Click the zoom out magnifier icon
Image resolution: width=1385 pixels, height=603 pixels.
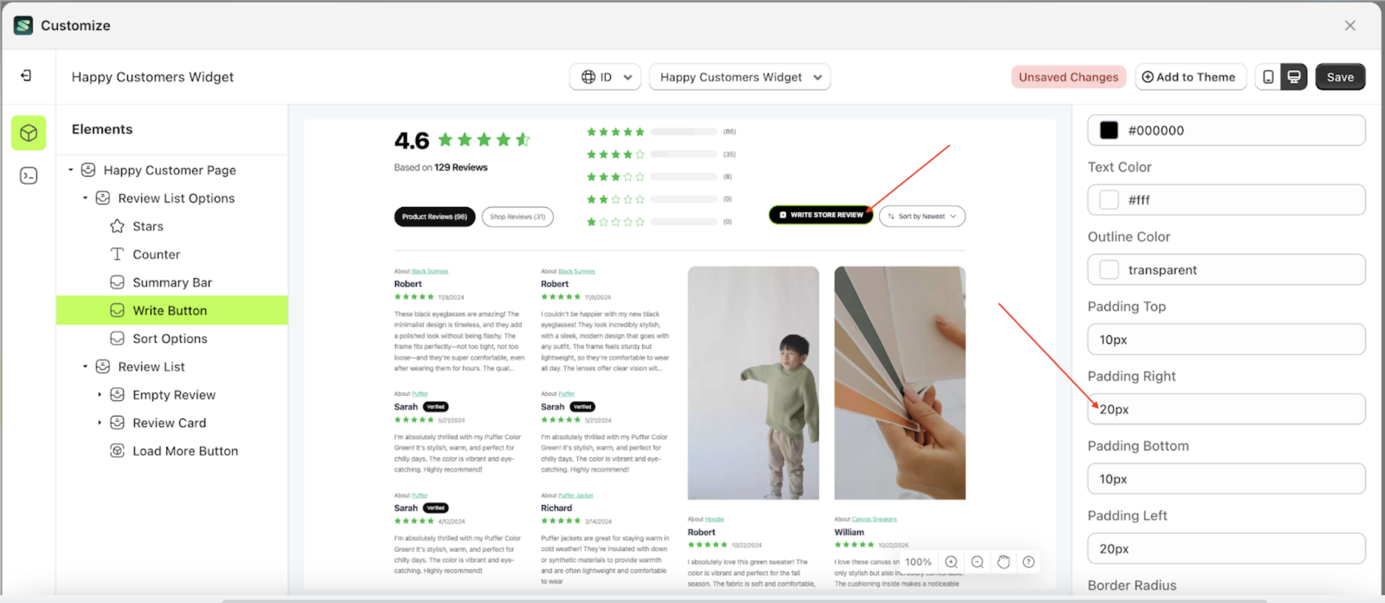tap(977, 562)
